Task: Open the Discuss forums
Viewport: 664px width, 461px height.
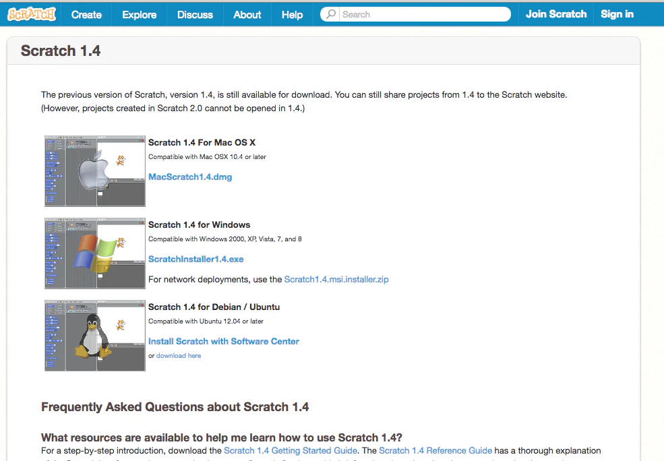Action: [x=195, y=14]
